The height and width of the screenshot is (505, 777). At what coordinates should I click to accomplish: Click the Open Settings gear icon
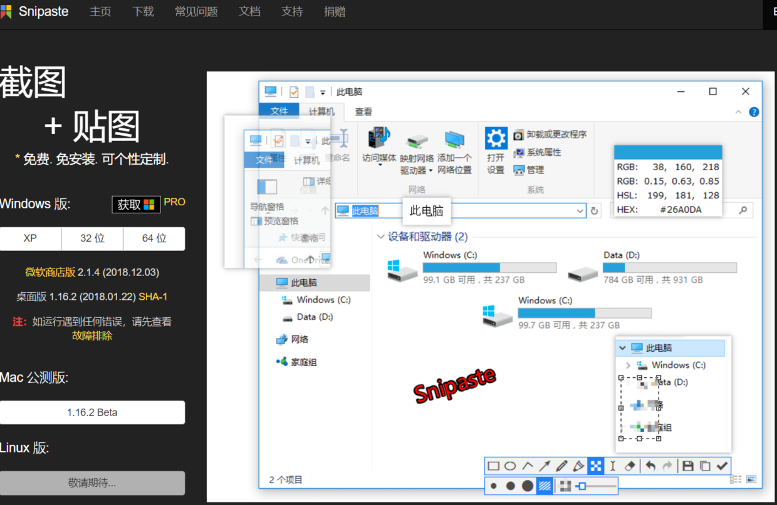[496, 138]
